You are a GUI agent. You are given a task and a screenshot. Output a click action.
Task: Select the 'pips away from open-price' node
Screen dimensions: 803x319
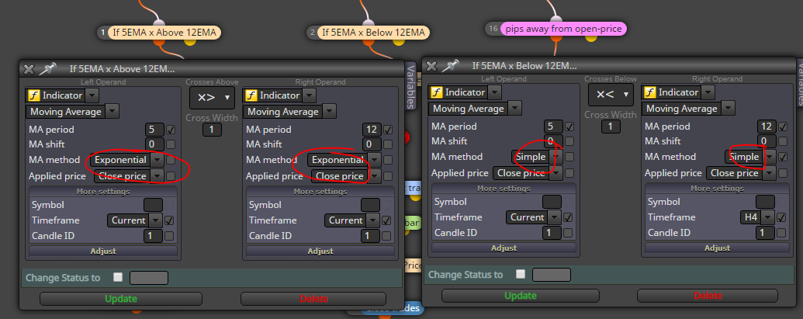click(x=563, y=29)
